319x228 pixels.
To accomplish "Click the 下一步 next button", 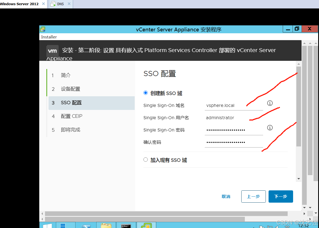I will pyautogui.click(x=281, y=196).
